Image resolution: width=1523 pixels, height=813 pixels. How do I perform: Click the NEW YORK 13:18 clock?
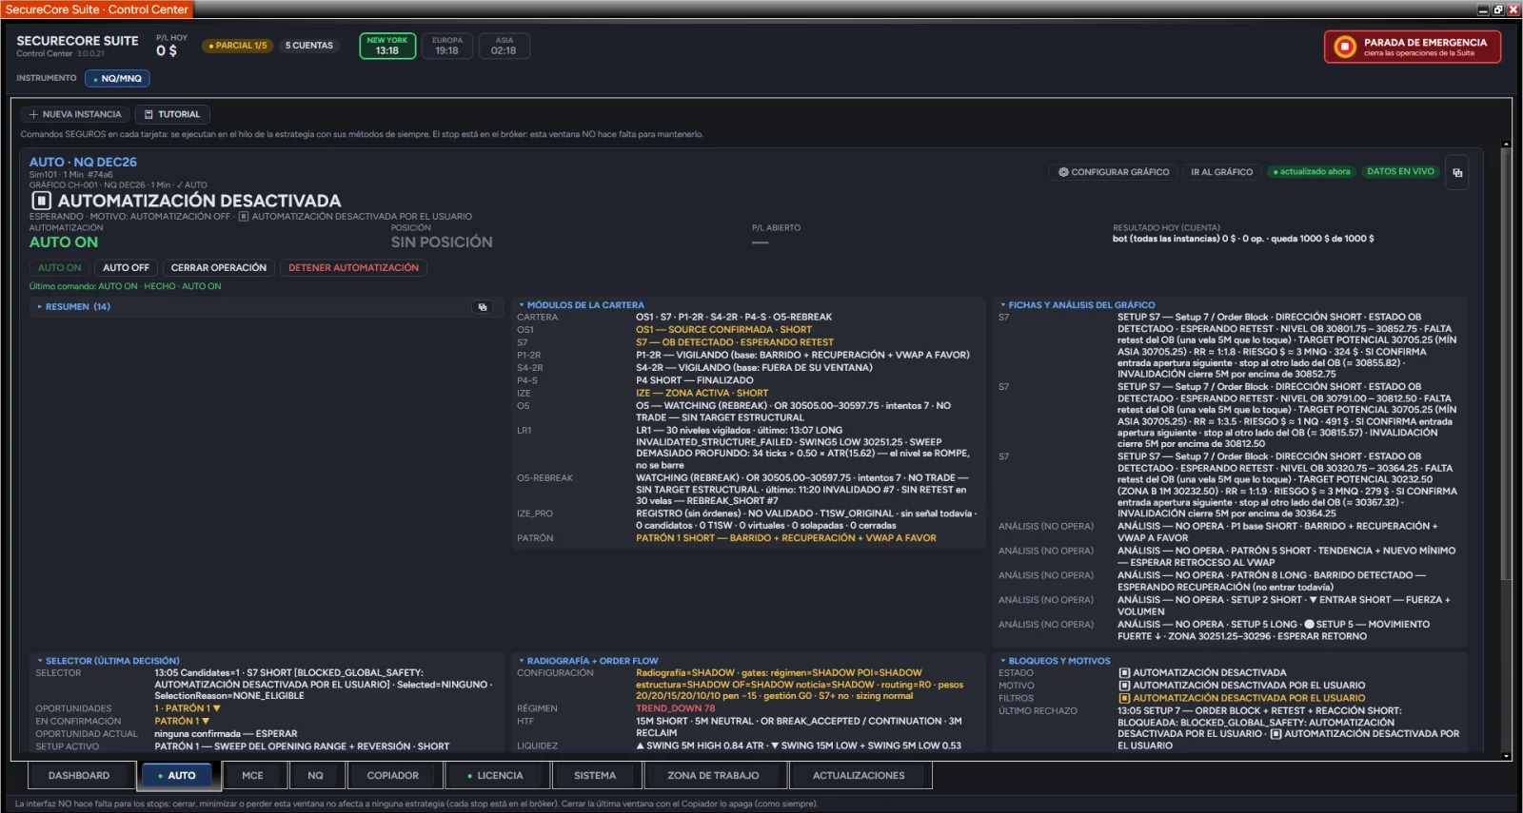pyautogui.click(x=387, y=46)
